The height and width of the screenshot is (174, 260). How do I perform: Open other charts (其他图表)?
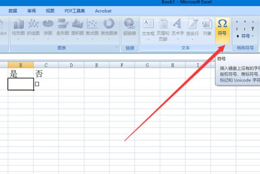(109, 29)
